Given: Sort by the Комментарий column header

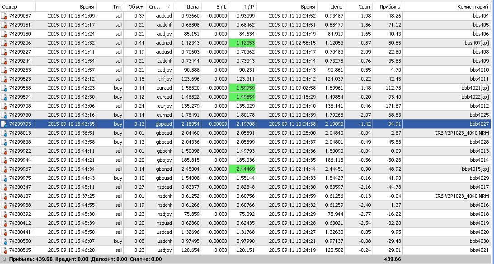Looking at the screenshot, I should point(447,7).
